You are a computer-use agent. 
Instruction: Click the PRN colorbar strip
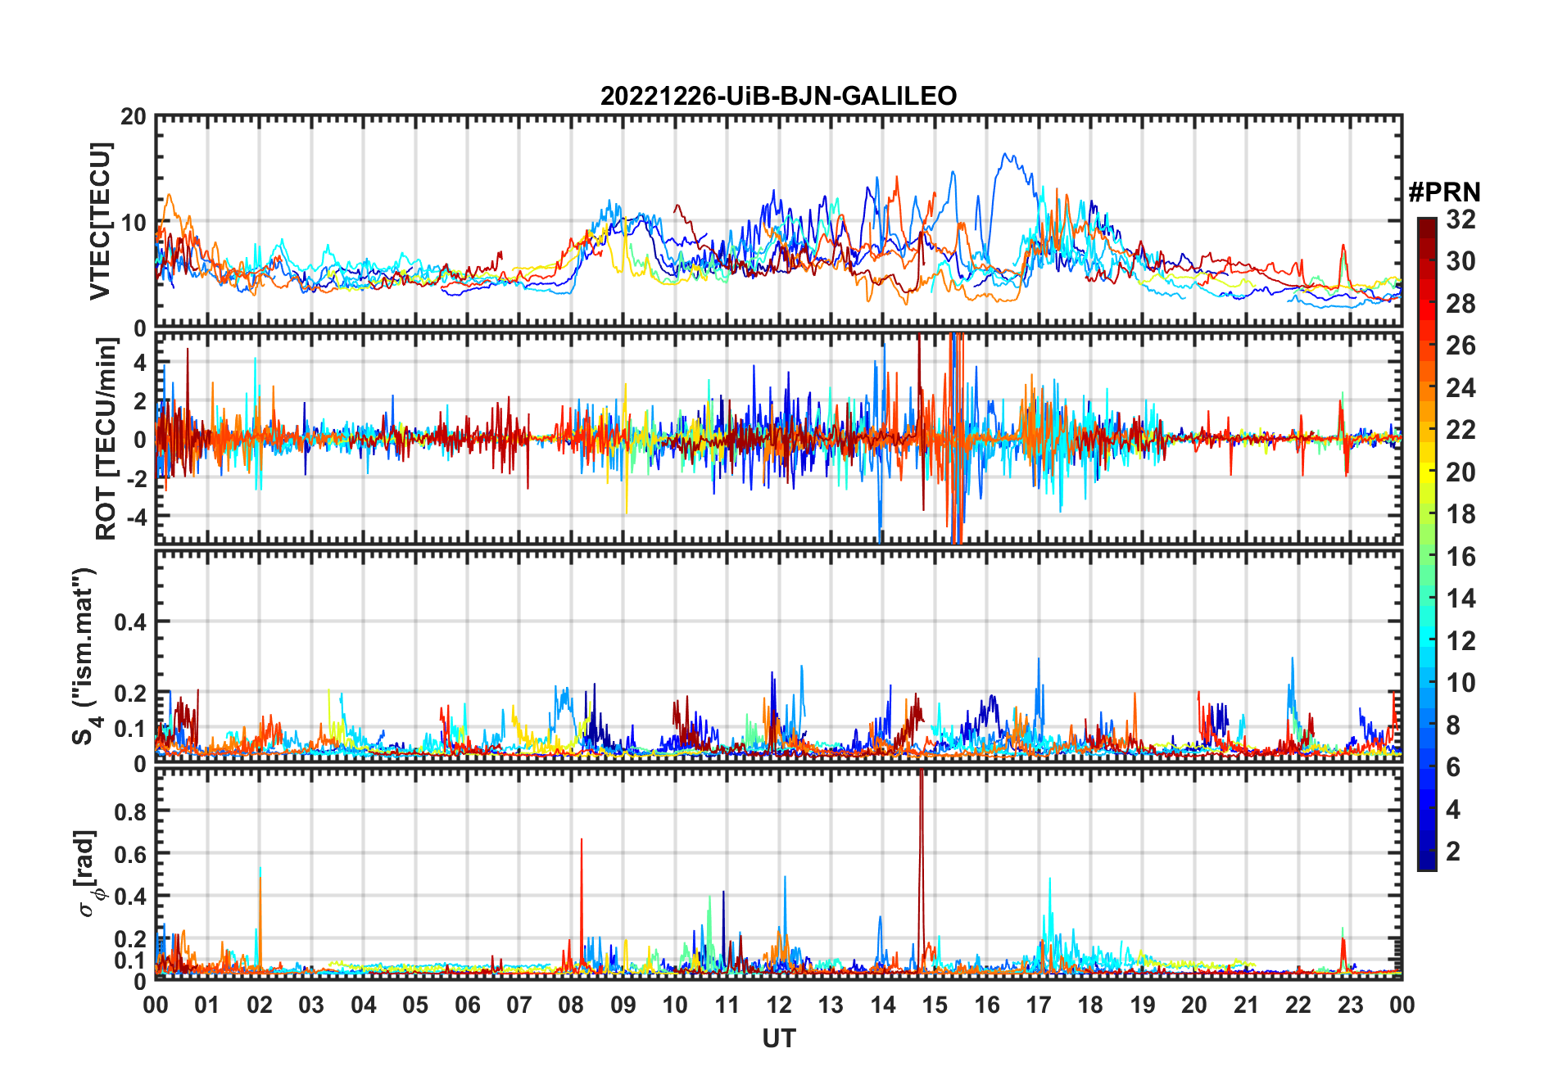tap(1427, 544)
